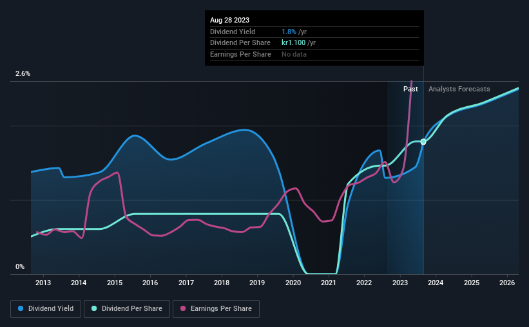529x327 pixels.
Task: Click the kr1.100 dividend per share value
Action: (x=294, y=43)
